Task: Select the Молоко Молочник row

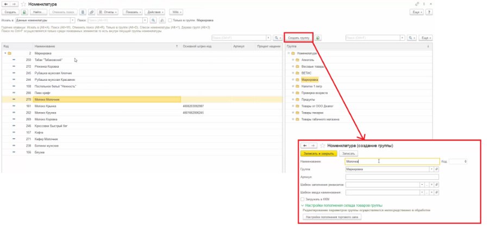Action: 142,100
